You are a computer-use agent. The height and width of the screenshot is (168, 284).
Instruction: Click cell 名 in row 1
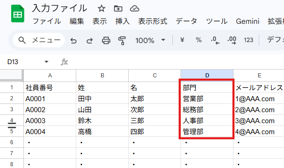(x=155, y=87)
